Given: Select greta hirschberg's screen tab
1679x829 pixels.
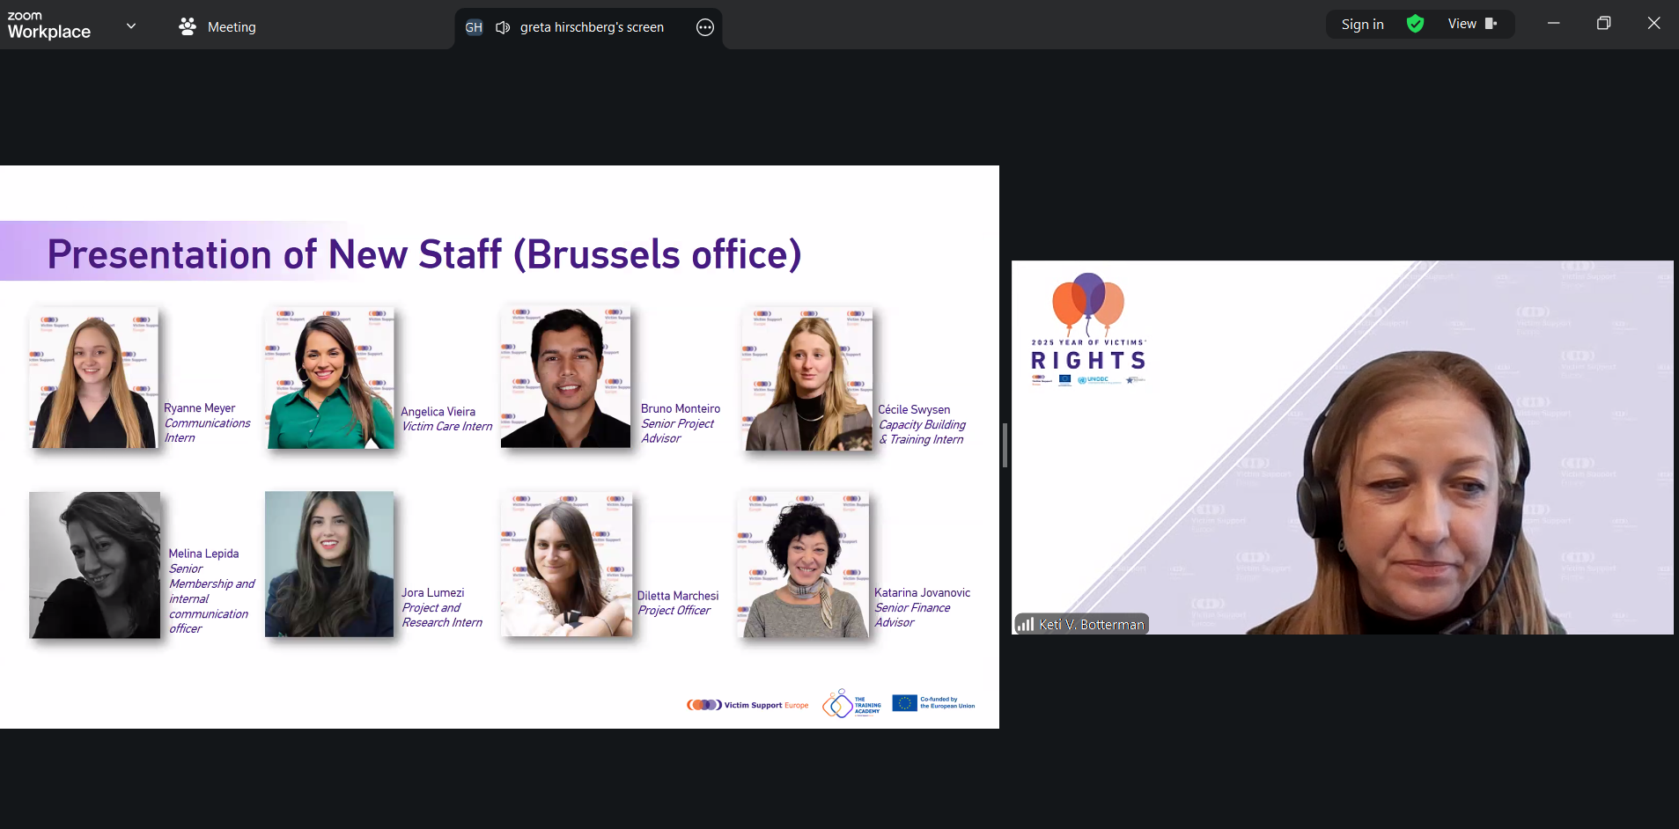Looking at the screenshot, I should 592,27.
